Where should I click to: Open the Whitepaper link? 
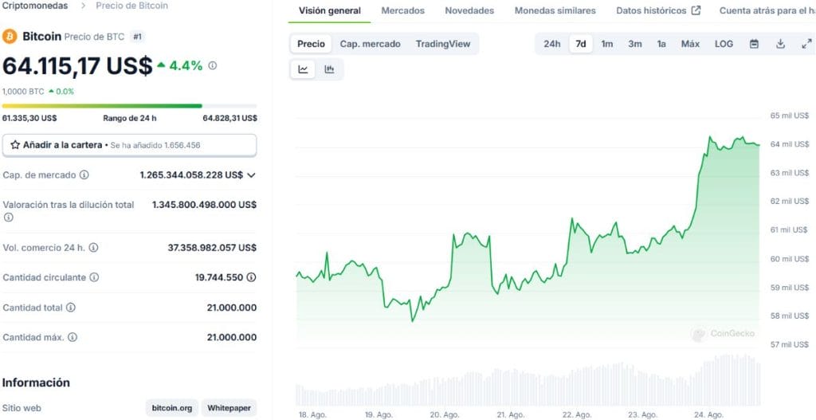(x=229, y=408)
